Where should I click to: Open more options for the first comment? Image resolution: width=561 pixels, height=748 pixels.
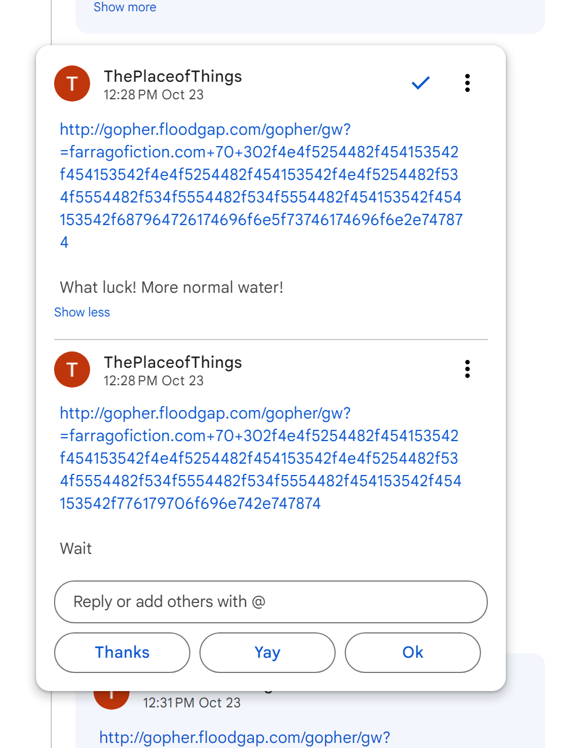coord(467,83)
